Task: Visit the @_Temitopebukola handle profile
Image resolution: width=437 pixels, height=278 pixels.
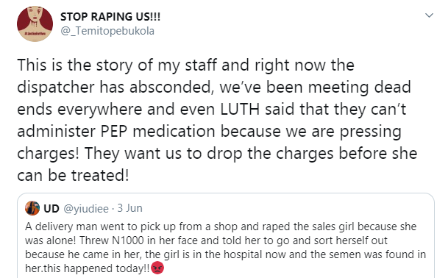Action: tap(107, 31)
